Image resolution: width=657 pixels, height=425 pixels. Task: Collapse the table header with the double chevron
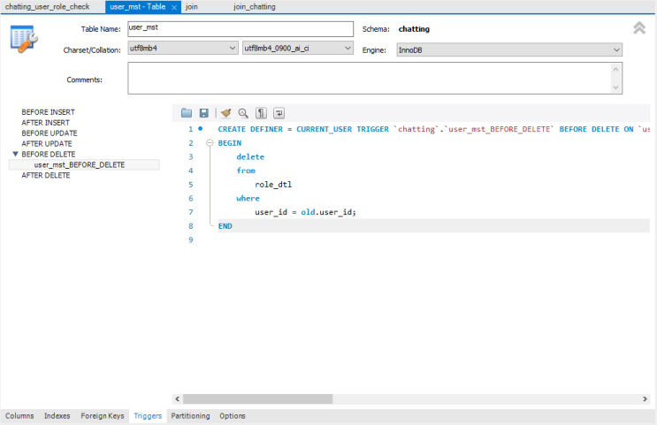[x=639, y=28]
